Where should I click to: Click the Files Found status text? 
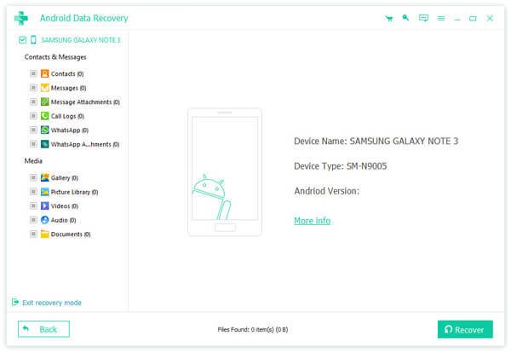tap(253, 329)
